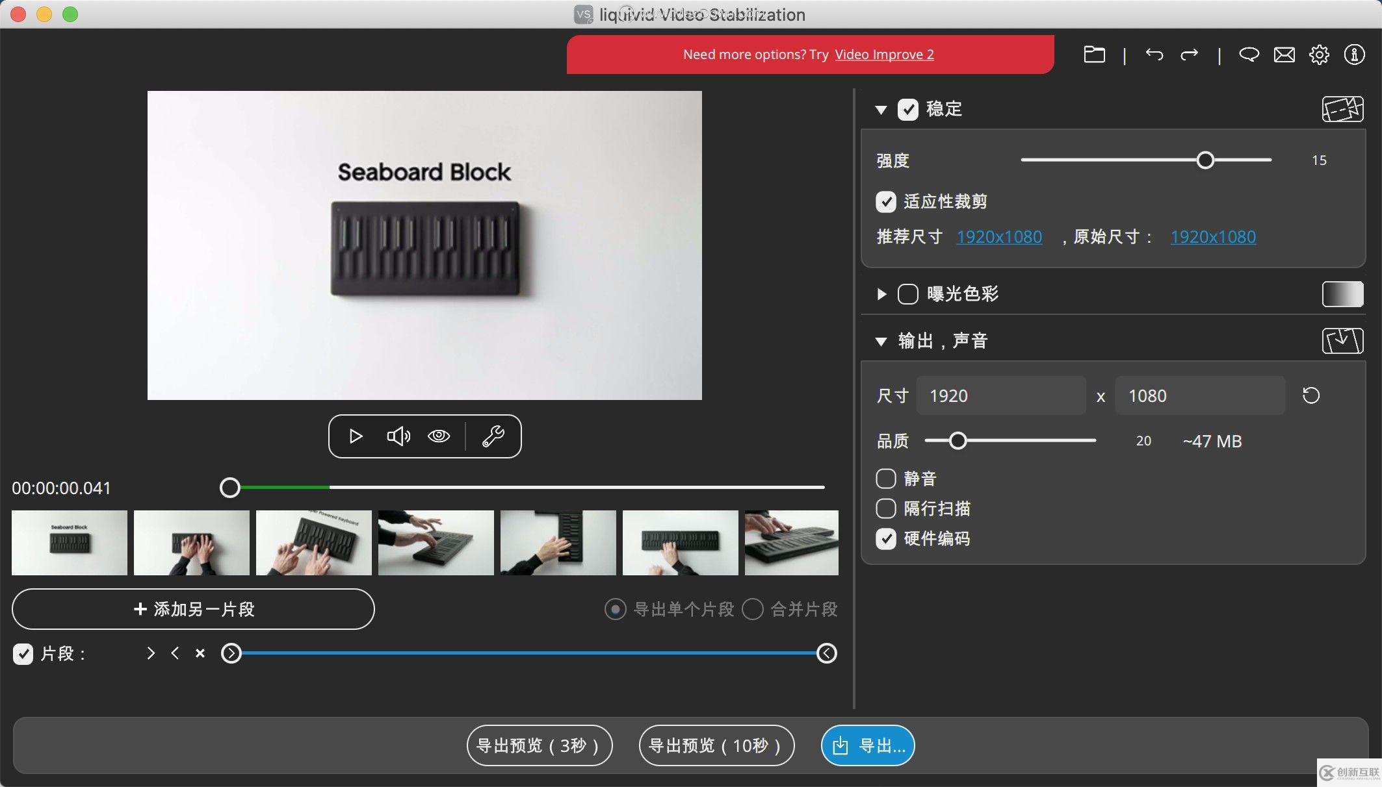Select fourth thumbnail with side-view hands
1382x787 pixels.
tap(436, 543)
